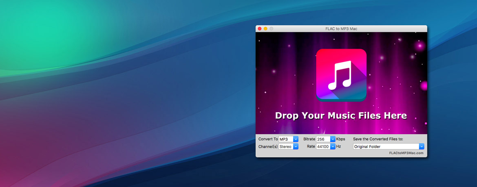The image size is (477, 187).
Task: Click the Kbps unit label
Action: (341, 139)
